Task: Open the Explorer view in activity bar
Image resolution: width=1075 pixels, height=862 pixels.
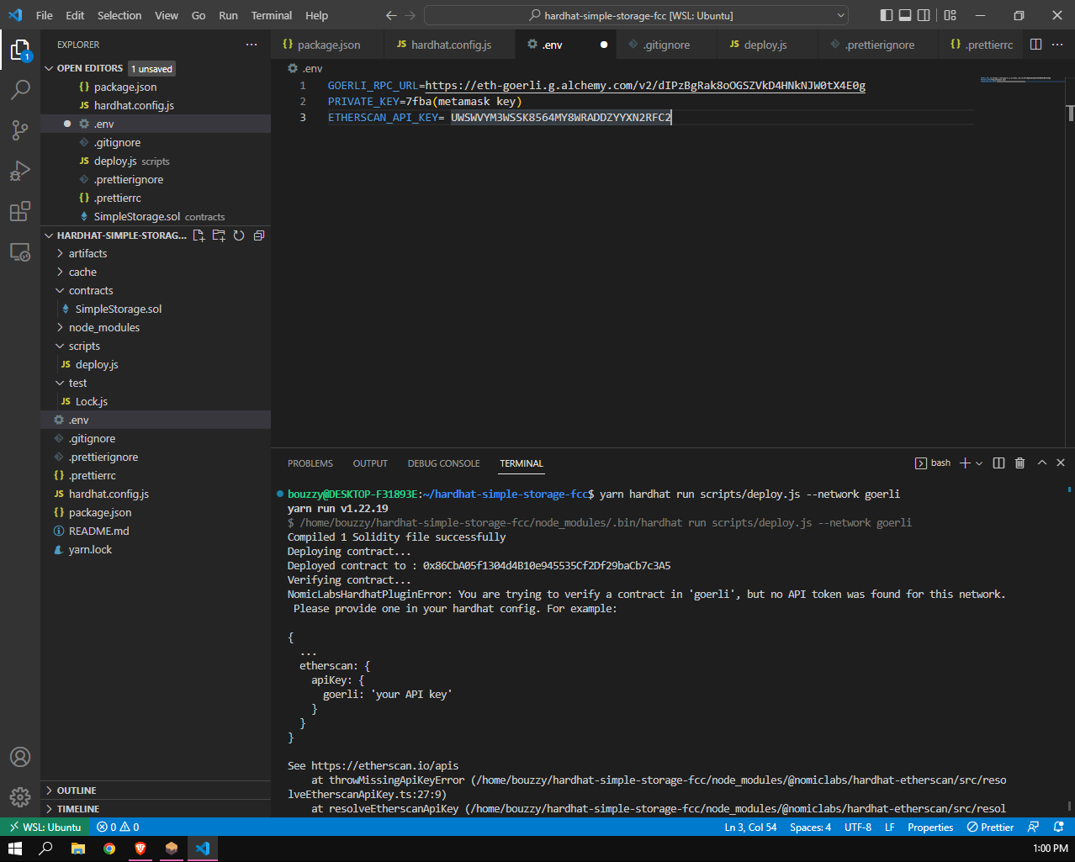Action: coord(20,50)
